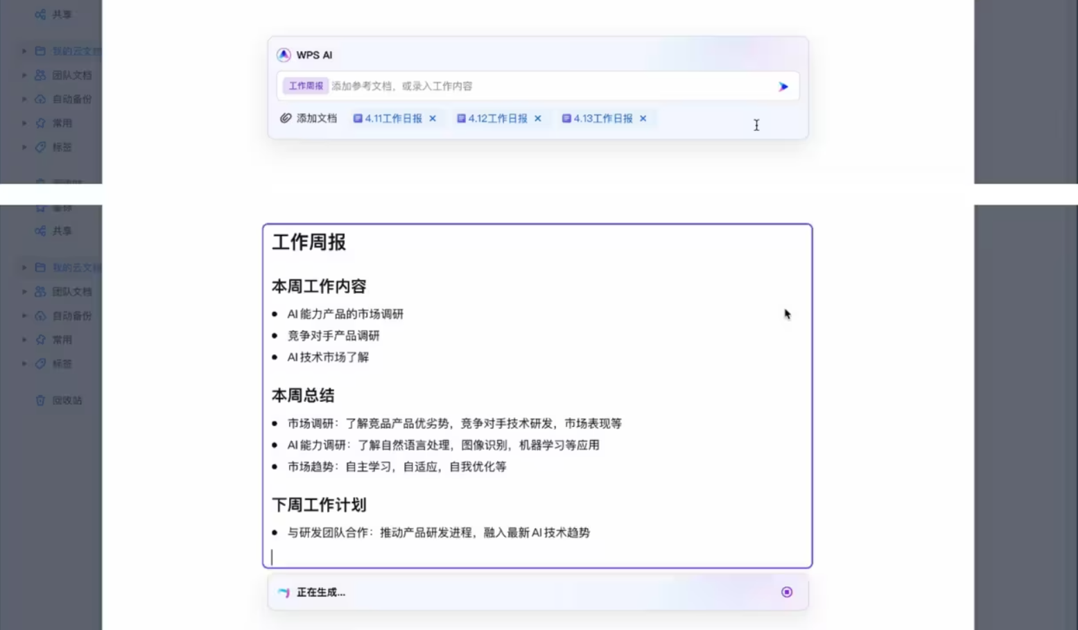This screenshot has height=630, width=1078.
Task: Open 常用 in sidebar beside WPS AI prompt
Action: click(62, 123)
